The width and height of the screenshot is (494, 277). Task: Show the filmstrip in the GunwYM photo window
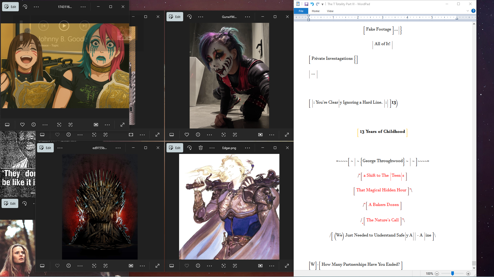[x=172, y=135]
